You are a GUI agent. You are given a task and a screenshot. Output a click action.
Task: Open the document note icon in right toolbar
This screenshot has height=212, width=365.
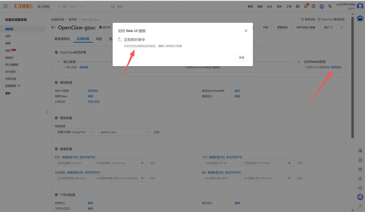[360, 151]
